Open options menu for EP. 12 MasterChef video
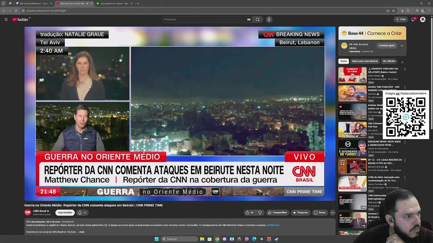 [405, 160]
